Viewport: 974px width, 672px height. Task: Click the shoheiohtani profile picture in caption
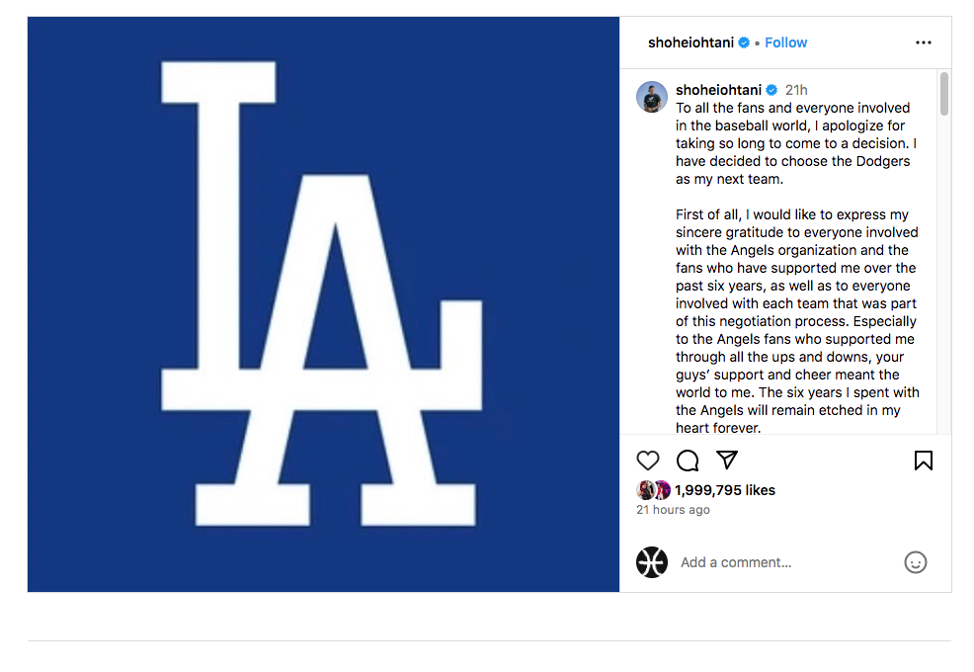(652, 97)
